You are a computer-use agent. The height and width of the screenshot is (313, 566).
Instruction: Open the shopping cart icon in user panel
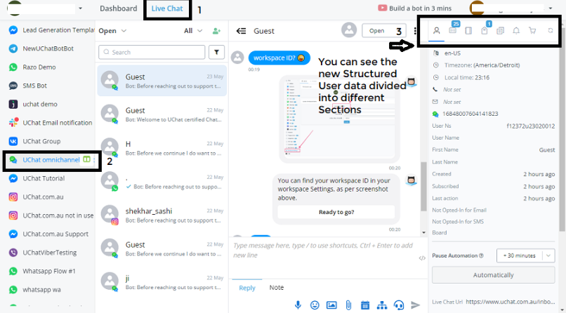point(532,31)
